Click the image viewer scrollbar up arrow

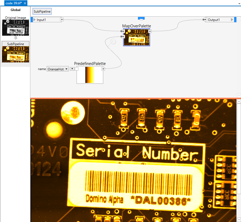coord(239,101)
